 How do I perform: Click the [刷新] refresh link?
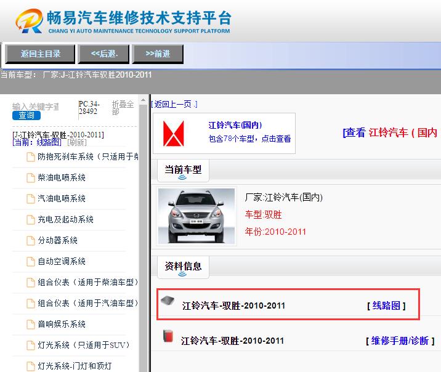click(x=77, y=142)
